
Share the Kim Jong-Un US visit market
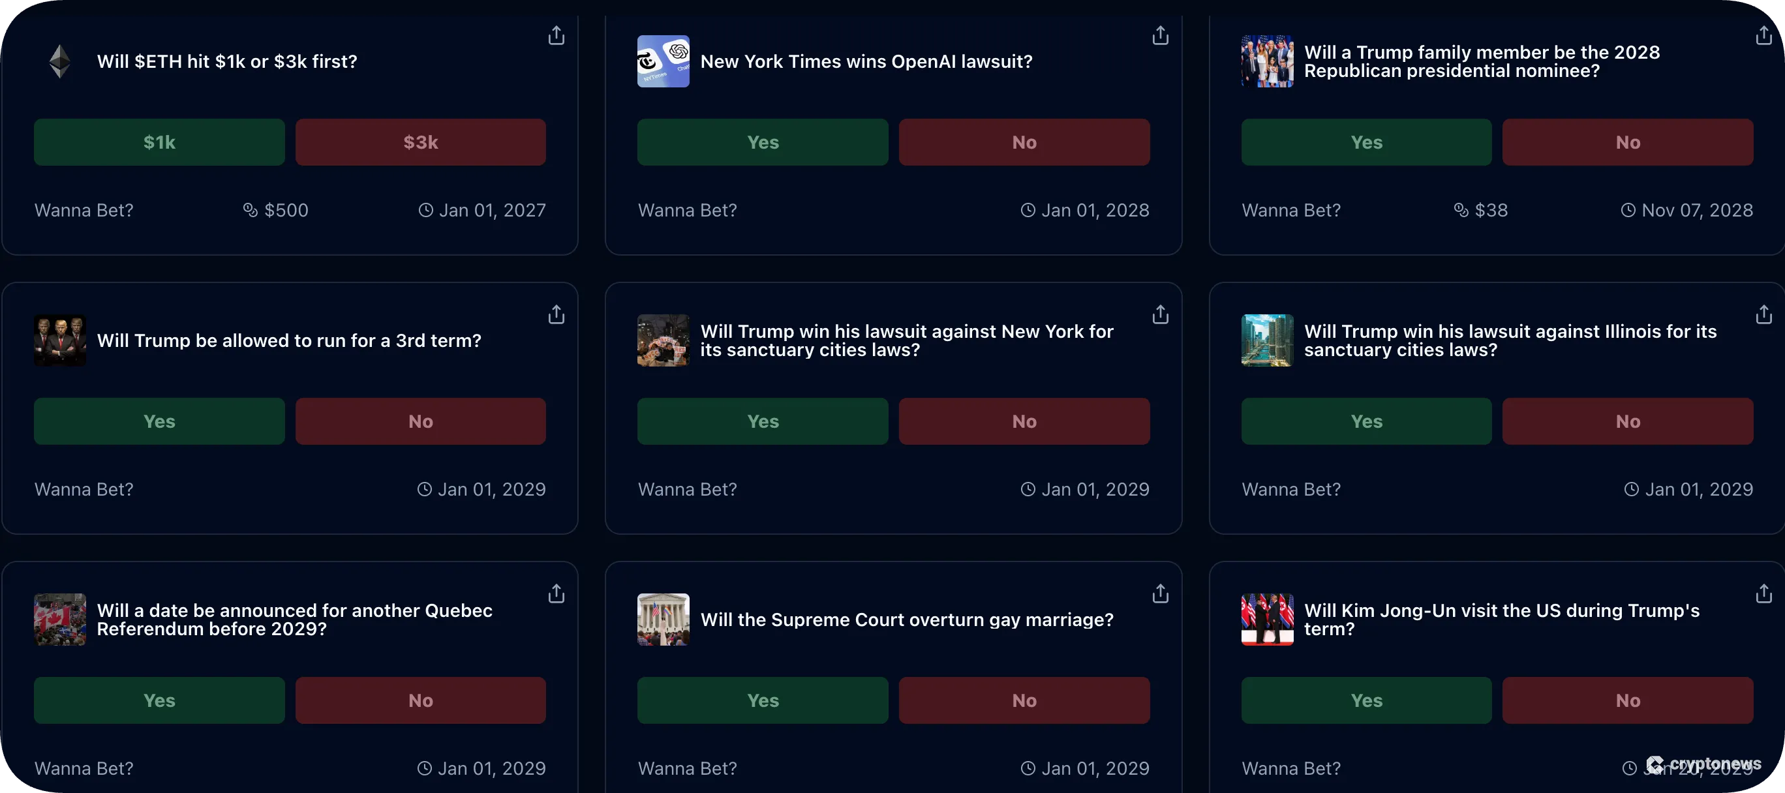pyautogui.click(x=1763, y=594)
